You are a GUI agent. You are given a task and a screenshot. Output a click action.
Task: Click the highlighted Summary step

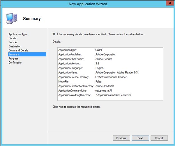(14, 54)
